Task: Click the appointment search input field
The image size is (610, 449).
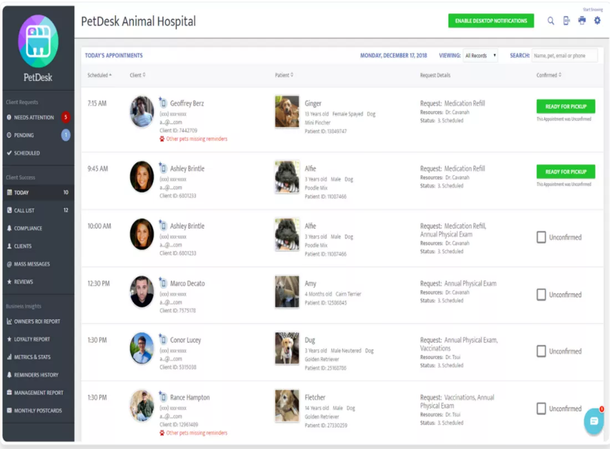Action: pyautogui.click(x=564, y=55)
